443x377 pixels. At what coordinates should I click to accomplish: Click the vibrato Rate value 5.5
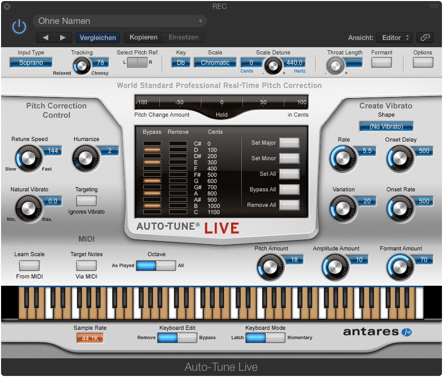[x=367, y=150]
